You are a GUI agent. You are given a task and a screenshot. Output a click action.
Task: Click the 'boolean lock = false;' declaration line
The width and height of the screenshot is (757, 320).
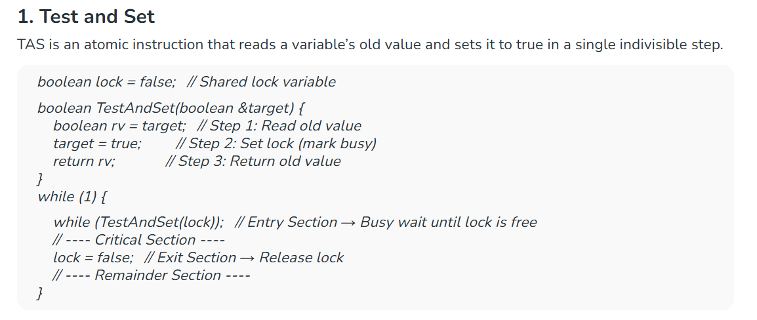click(107, 81)
